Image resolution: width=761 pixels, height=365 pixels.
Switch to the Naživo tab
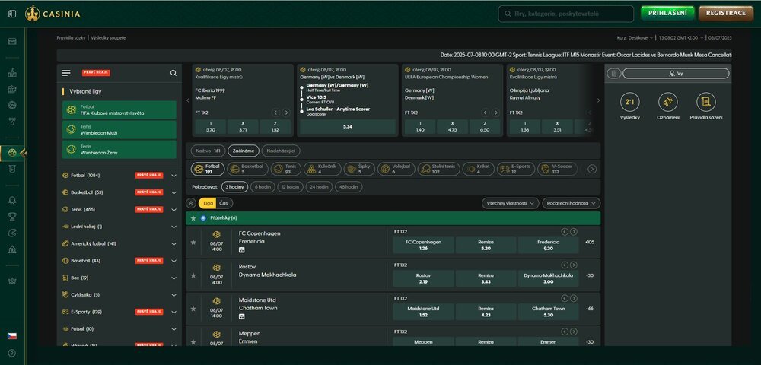[208, 151]
